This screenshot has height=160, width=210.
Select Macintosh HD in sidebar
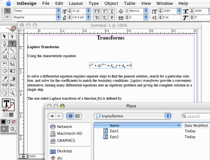(x=66, y=133)
